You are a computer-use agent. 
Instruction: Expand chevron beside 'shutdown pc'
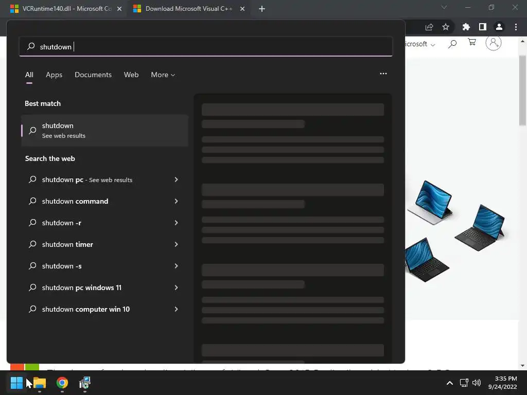[x=176, y=179]
